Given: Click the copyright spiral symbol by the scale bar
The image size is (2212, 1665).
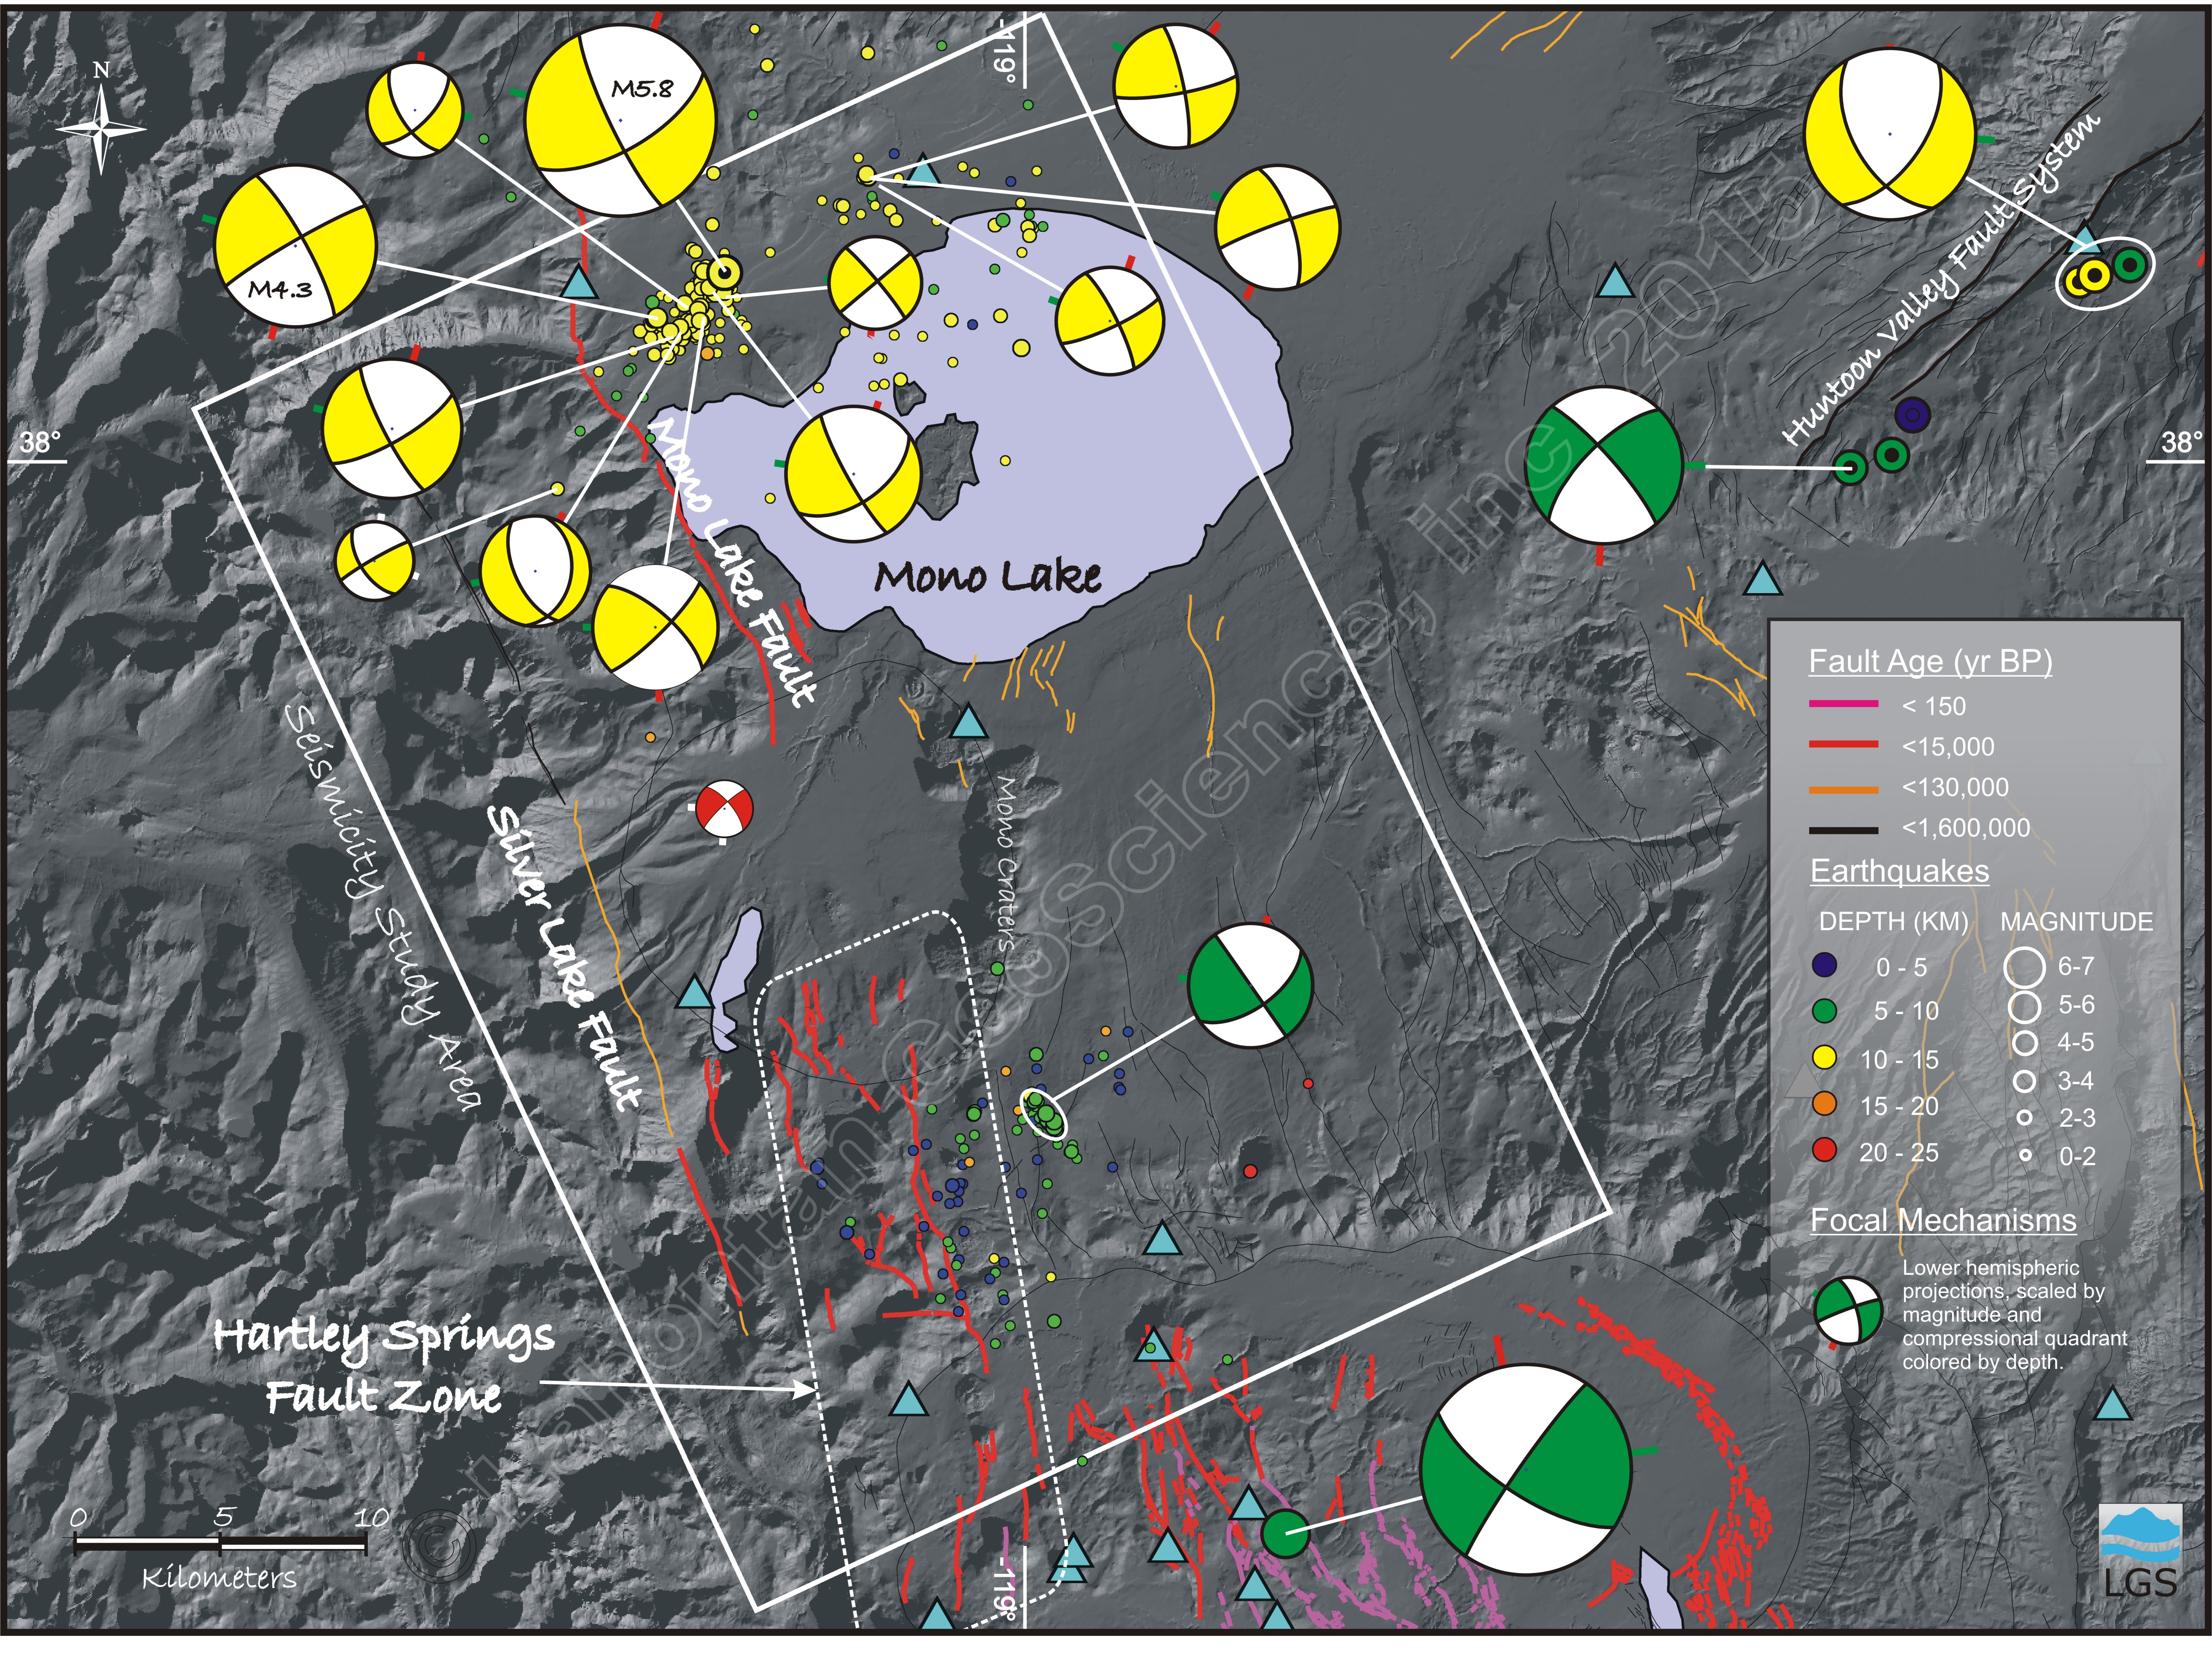Looking at the screenshot, I should pos(437,1545).
